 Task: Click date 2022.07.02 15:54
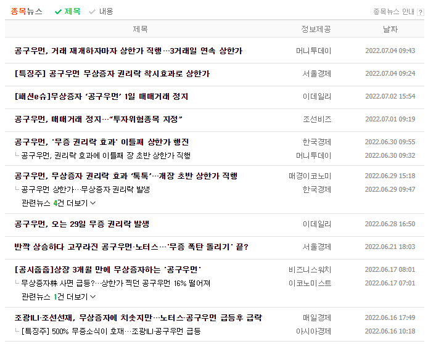point(390,96)
